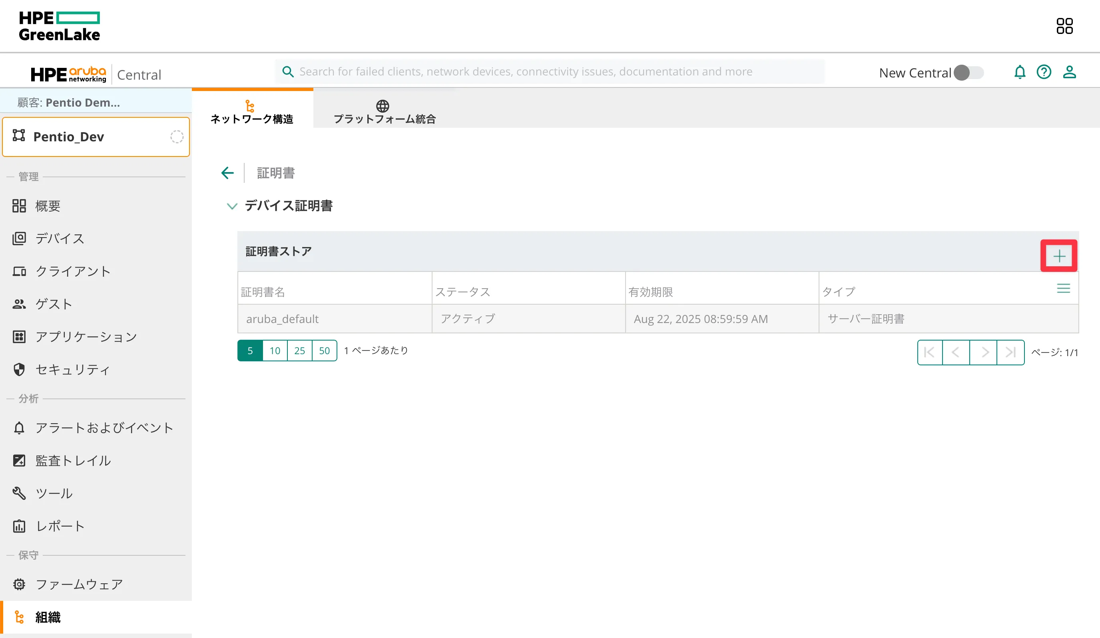Open the notifications bell

pos(1020,72)
